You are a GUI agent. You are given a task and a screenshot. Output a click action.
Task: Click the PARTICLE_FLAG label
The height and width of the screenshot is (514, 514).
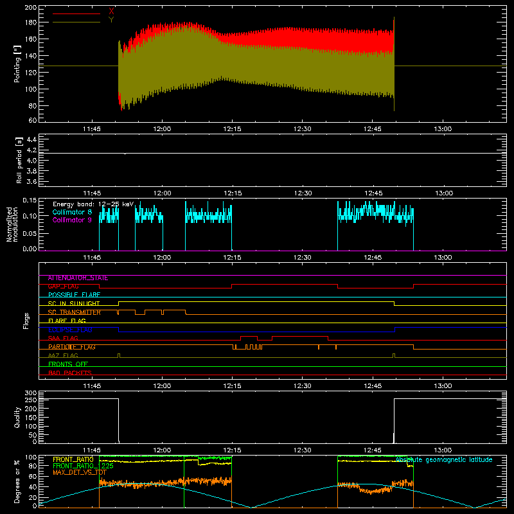[x=72, y=347]
